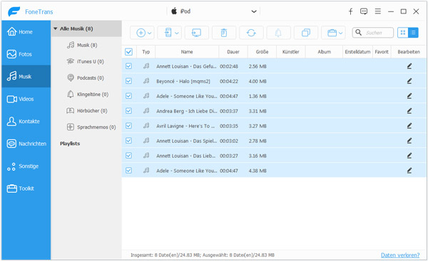Click the duplicate copy toolbar icon
Screen dimensions: 428x261
coord(306,33)
